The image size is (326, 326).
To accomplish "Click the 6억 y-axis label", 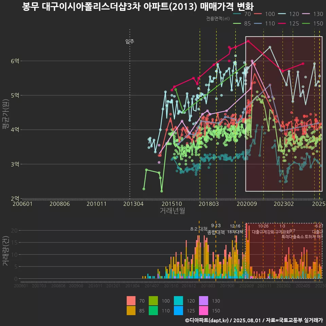I will pyautogui.click(x=15, y=61).
